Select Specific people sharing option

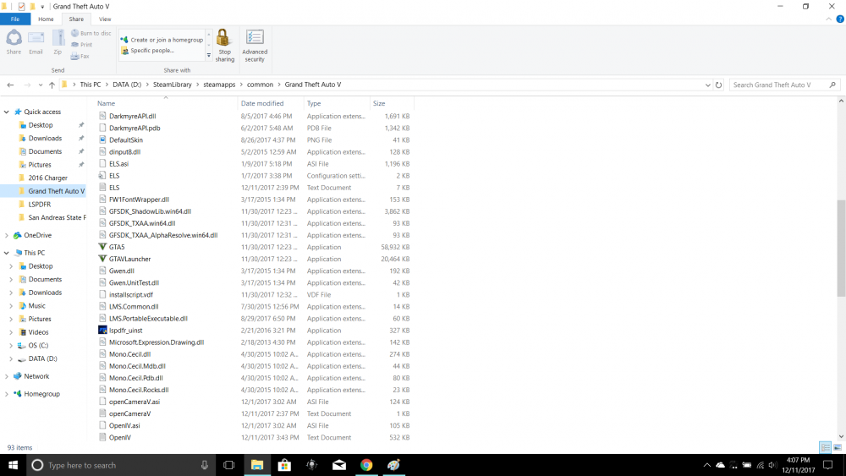[147, 51]
